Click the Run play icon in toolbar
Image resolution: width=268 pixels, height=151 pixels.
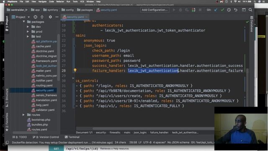point(174,10)
